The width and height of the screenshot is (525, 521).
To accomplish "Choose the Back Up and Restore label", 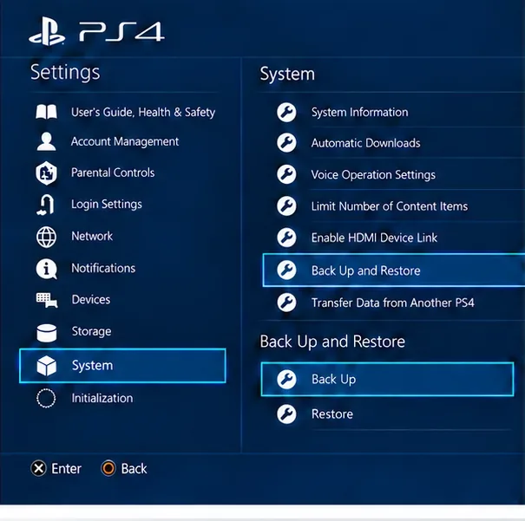I will 365,270.
